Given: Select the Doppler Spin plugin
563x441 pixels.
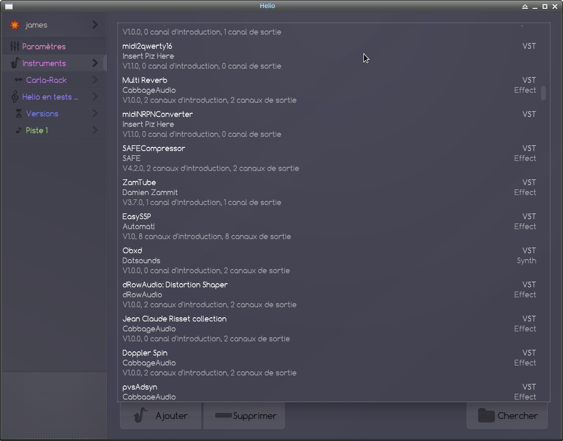Looking at the screenshot, I should coord(329,363).
